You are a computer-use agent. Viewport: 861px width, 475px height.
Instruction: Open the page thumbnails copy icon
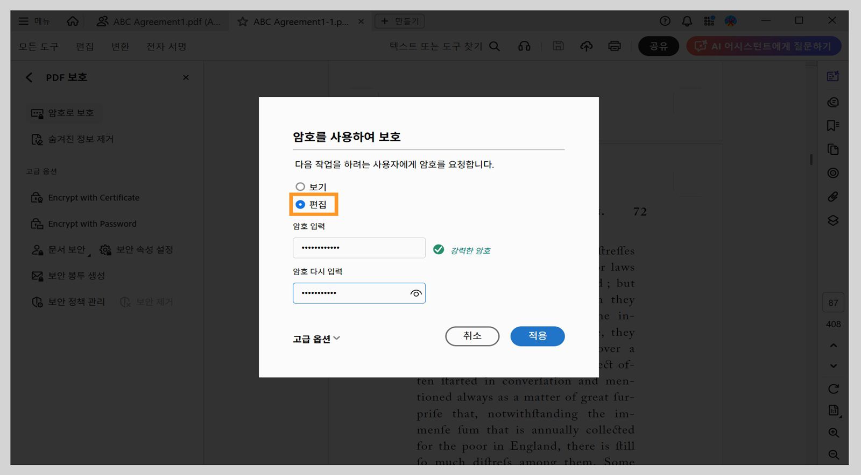(x=833, y=149)
